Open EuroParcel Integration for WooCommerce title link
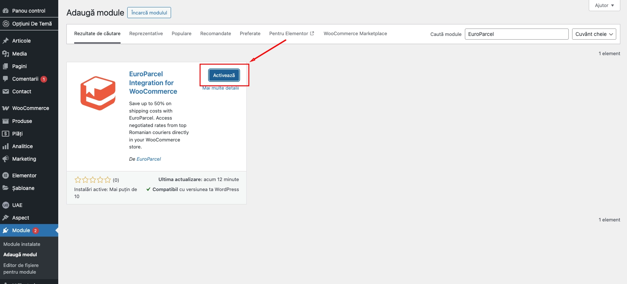 pyautogui.click(x=153, y=83)
